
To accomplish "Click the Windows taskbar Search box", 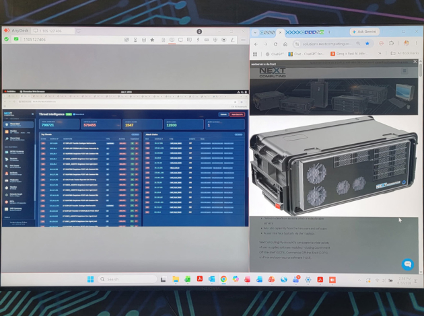I will [x=127, y=279].
